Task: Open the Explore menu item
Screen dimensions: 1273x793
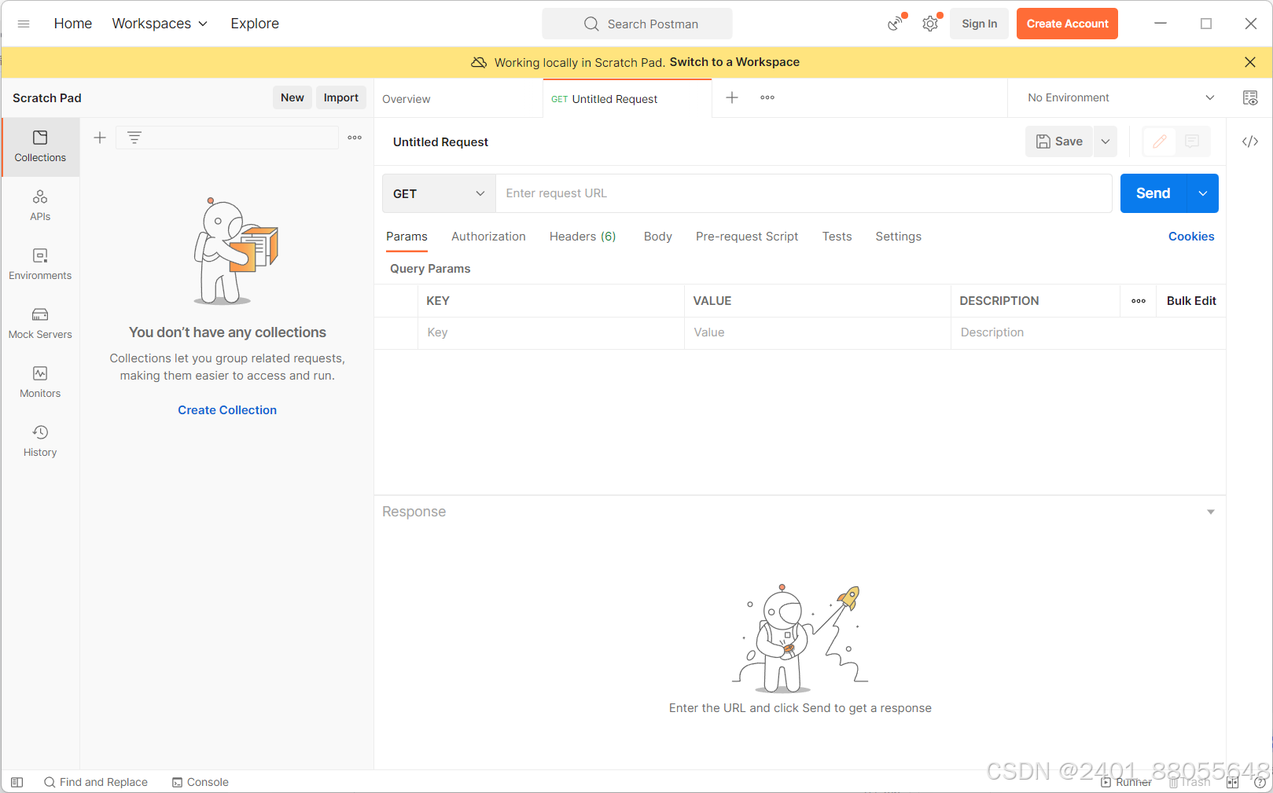Action: [x=255, y=24]
